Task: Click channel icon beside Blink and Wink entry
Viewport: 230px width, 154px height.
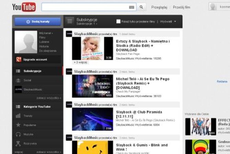Action: pos(69,138)
